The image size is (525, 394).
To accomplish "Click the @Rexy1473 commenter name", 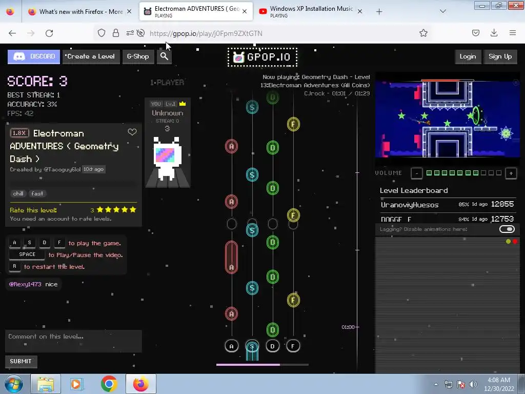I will pos(25,284).
